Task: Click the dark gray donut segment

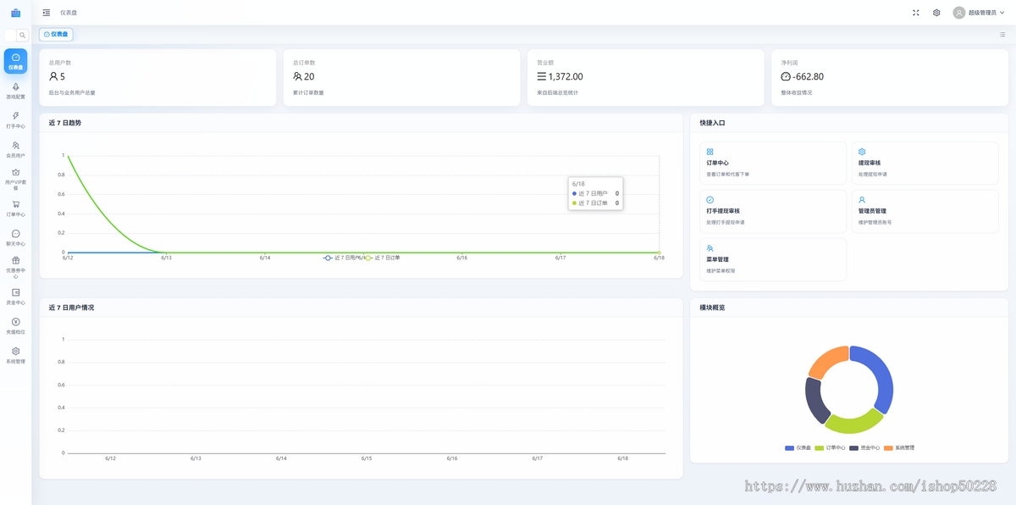Action: (x=814, y=402)
